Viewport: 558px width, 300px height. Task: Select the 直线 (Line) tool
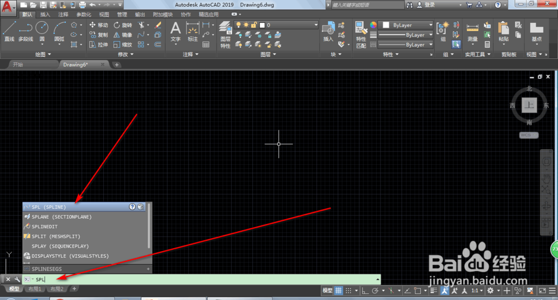pyautogui.click(x=9, y=31)
